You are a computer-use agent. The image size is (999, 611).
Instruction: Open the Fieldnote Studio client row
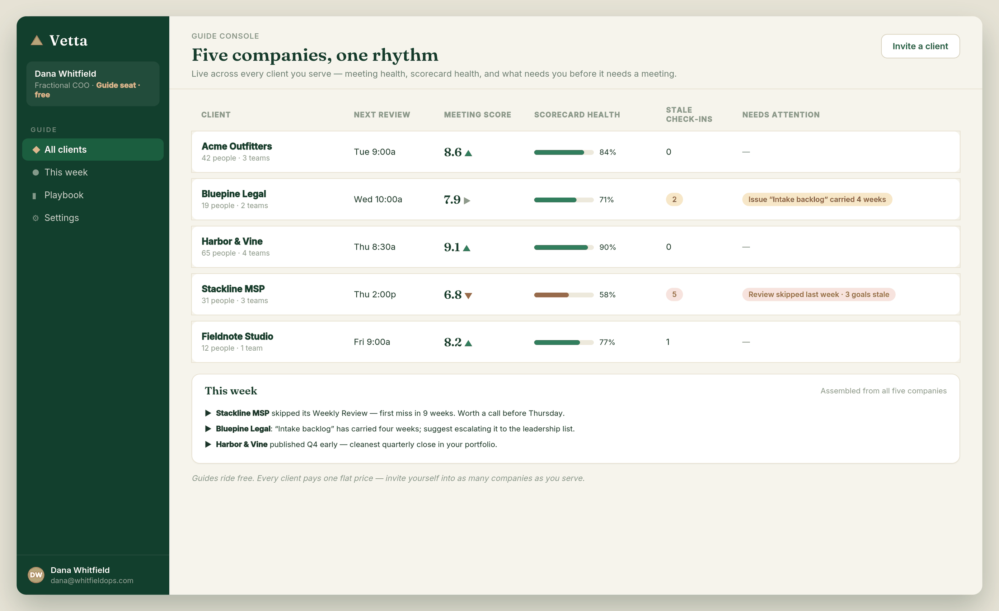click(x=575, y=342)
